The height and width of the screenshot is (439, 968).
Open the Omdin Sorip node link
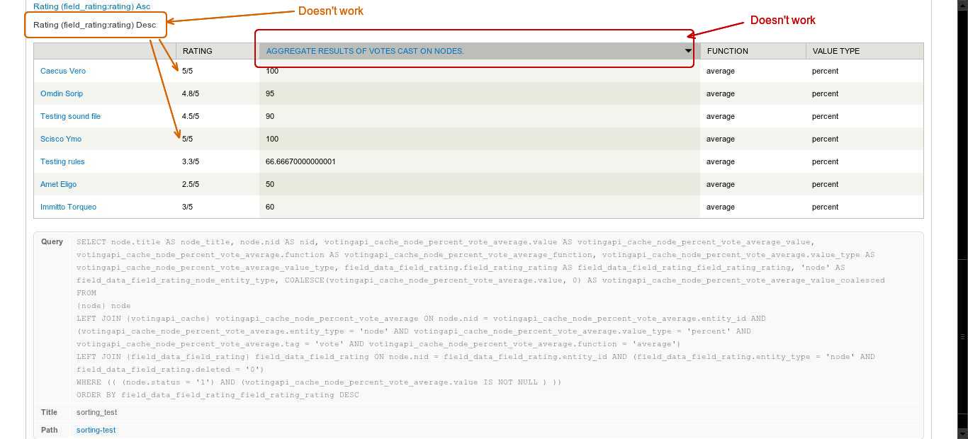[62, 93]
